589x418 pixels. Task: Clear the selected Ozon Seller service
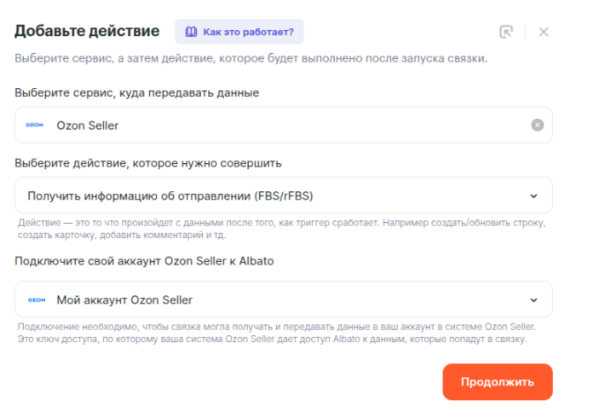point(537,125)
